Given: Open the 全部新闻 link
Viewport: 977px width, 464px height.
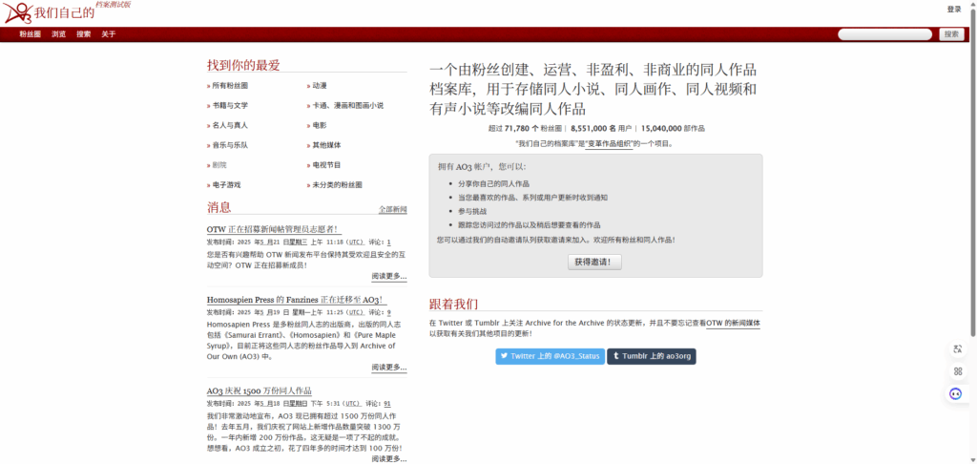Looking at the screenshot, I should click(x=392, y=210).
